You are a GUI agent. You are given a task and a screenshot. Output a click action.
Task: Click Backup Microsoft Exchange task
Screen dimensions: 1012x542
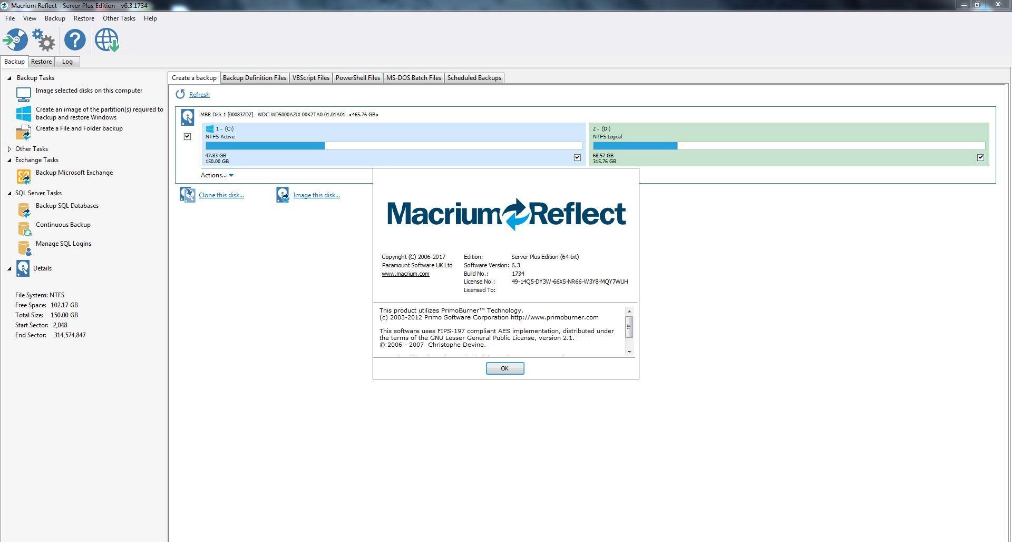coord(74,173)
